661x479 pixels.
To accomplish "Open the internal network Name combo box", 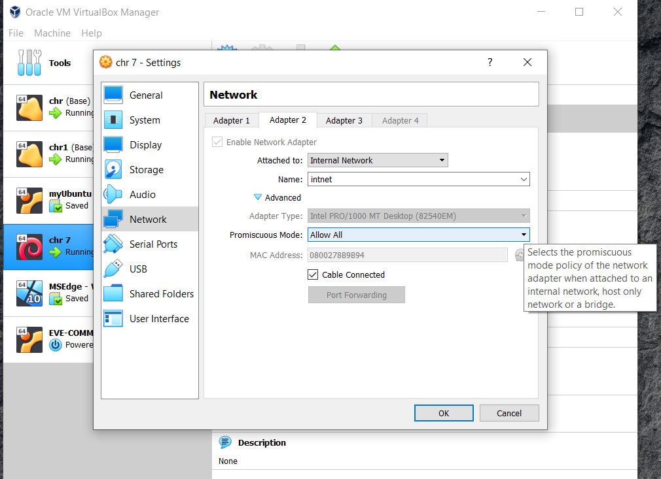I will [524, 179].
